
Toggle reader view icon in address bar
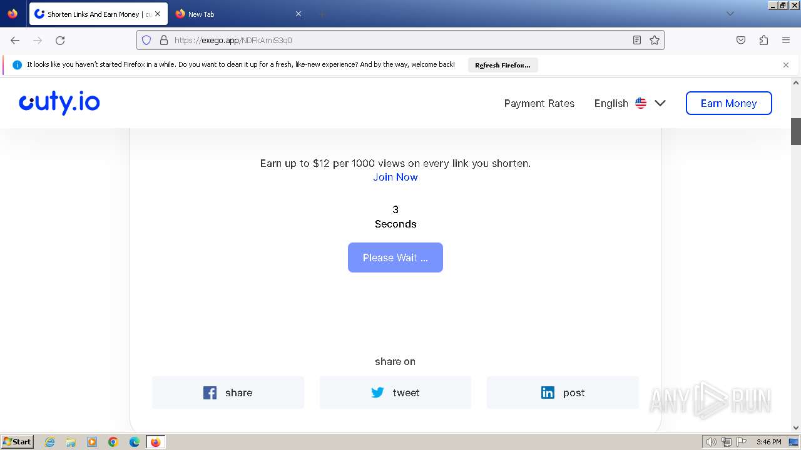point(637,40)
